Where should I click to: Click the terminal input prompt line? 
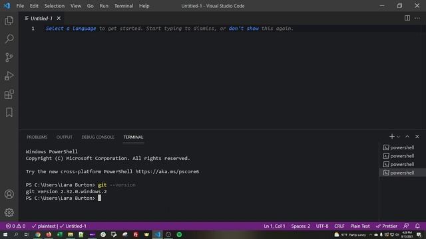point(63,198)
